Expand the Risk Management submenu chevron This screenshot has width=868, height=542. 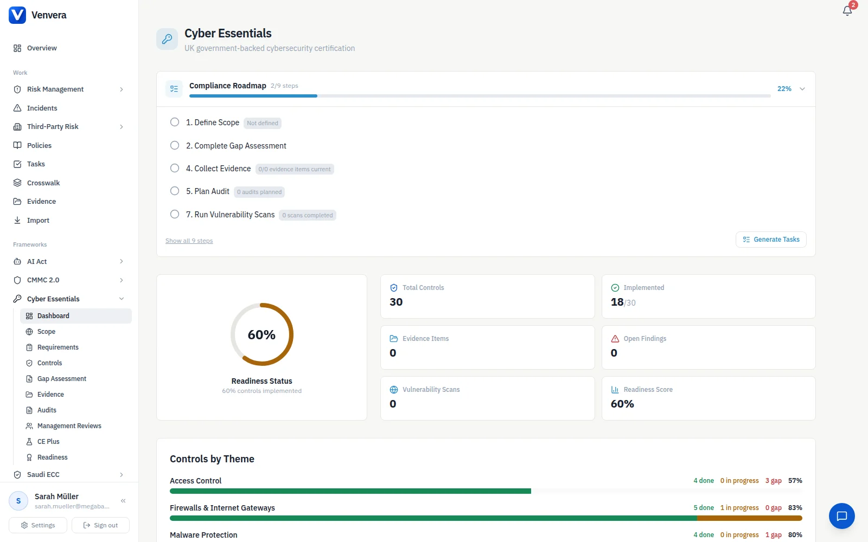[122, 89]
